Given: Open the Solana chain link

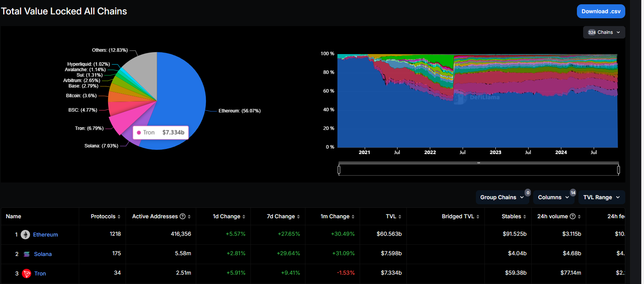Looking at the screenshot, I should click(x=43, y=254).
